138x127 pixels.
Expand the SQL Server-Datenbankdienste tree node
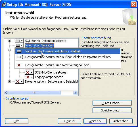tap(9, 41)
